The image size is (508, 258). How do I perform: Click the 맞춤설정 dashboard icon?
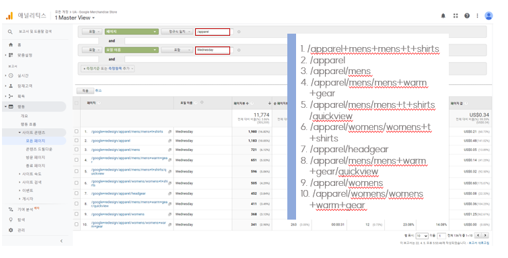click(11, 55)
